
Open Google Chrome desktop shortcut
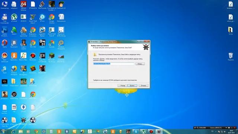(52, 19)
